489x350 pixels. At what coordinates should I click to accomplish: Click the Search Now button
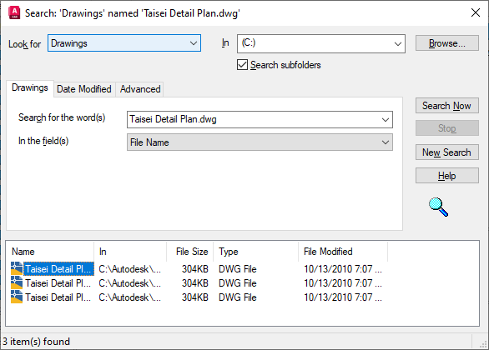[447, 106]
